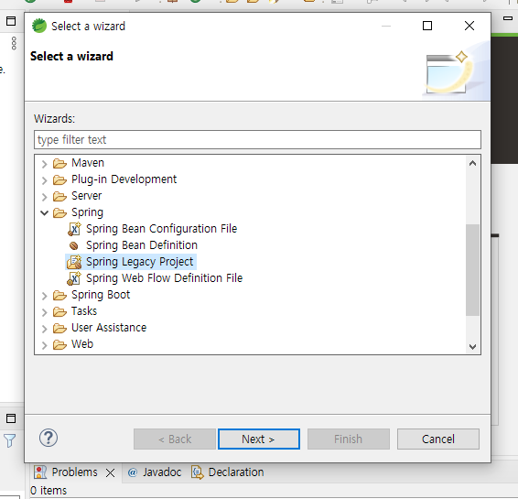Click the Cancel button
The height and width of the screenshot is (499, 518).
(x=438, y=439)
